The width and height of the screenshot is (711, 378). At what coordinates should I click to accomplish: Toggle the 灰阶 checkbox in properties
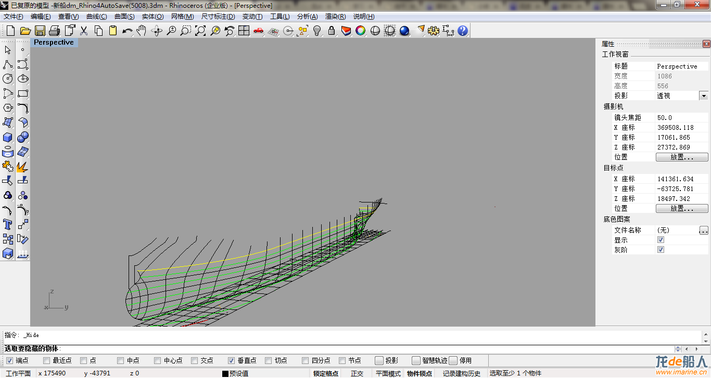[661, 250]
